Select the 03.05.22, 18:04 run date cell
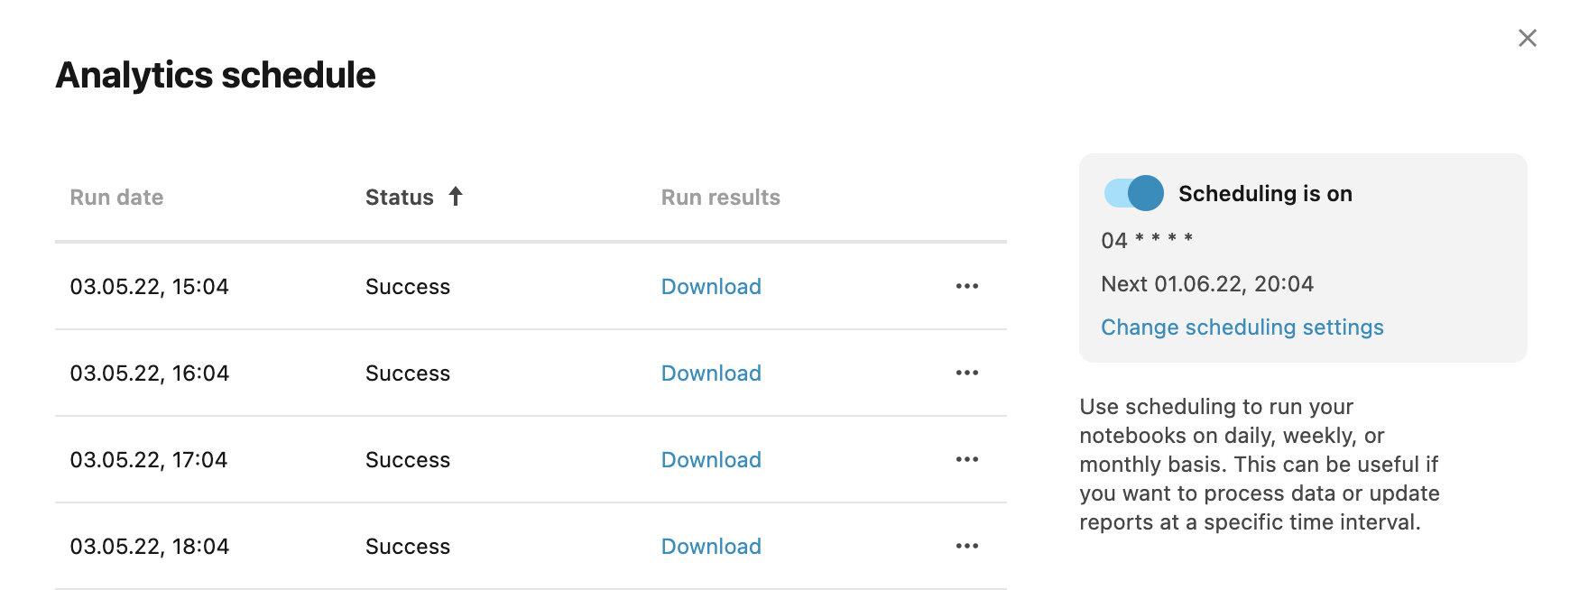Screen dimensions: 1579x590 point(149,547)
